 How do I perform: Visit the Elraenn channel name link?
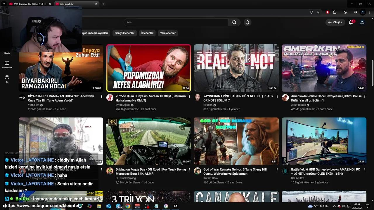[208, 105]
